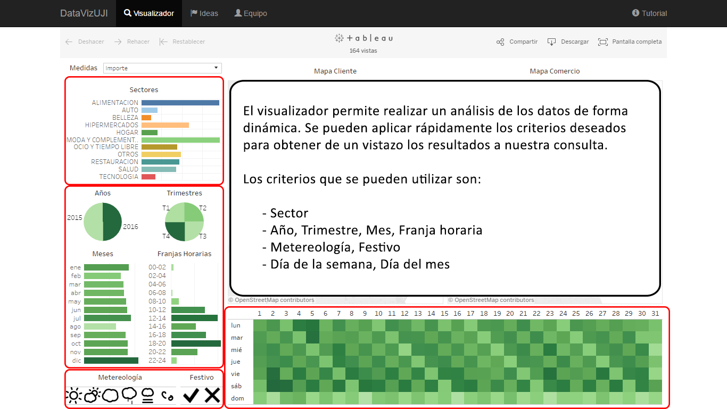Select the Mapa Cliente heading
Viewport: 727px width, 409px height.
(x=335, y=71)
